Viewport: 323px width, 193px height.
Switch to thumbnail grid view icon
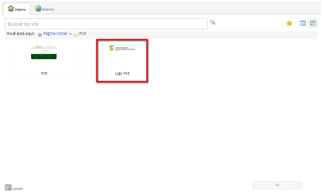313,23
